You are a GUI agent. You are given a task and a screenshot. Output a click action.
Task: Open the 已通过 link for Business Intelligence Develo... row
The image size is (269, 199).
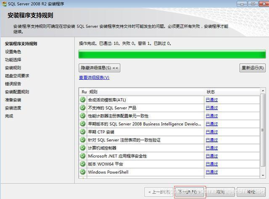coord(212,124)
